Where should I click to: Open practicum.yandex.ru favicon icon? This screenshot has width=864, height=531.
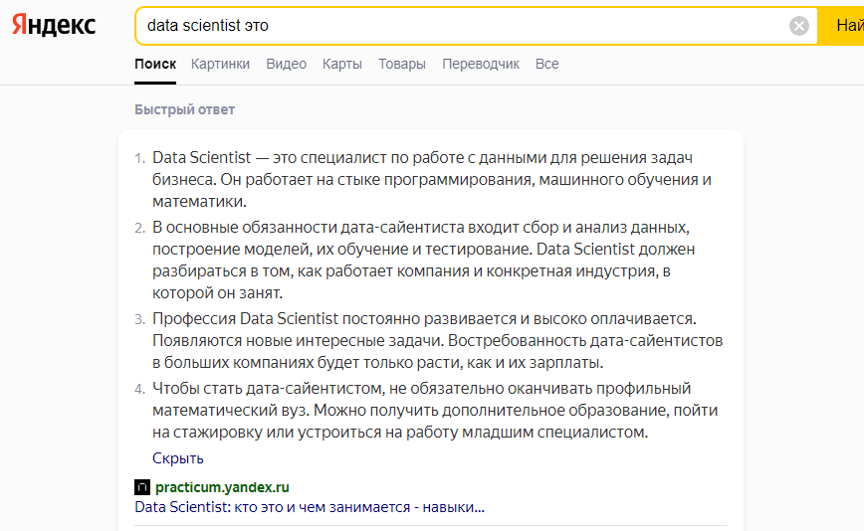[142, 487]
